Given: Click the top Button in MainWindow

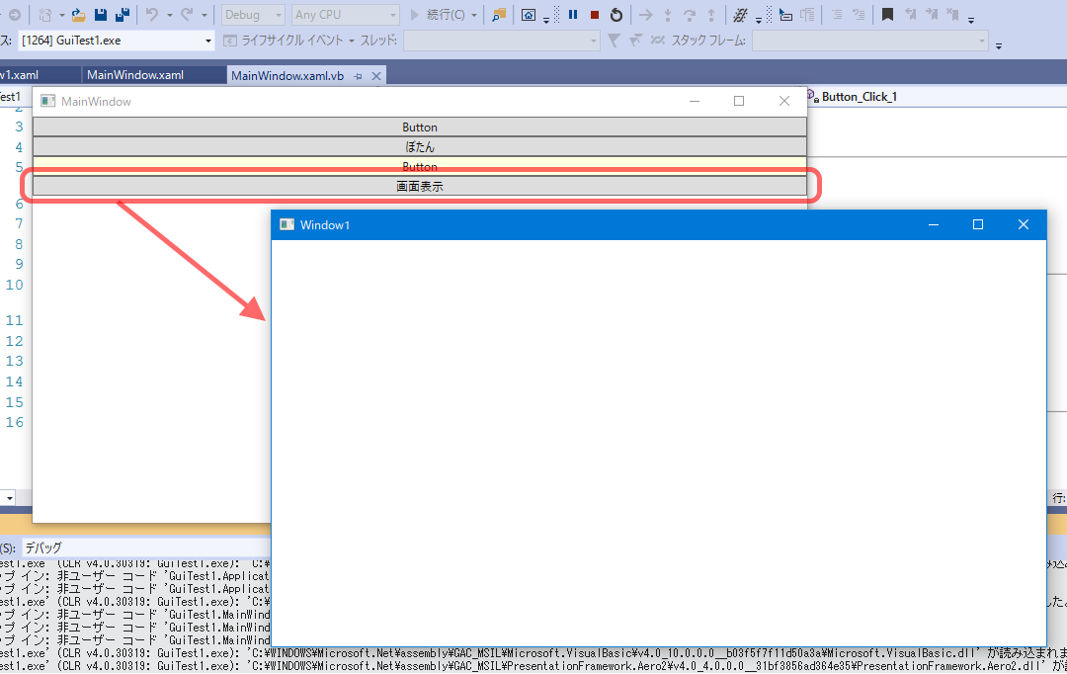Looking at the screenshot, I should [x=420, y=126].
